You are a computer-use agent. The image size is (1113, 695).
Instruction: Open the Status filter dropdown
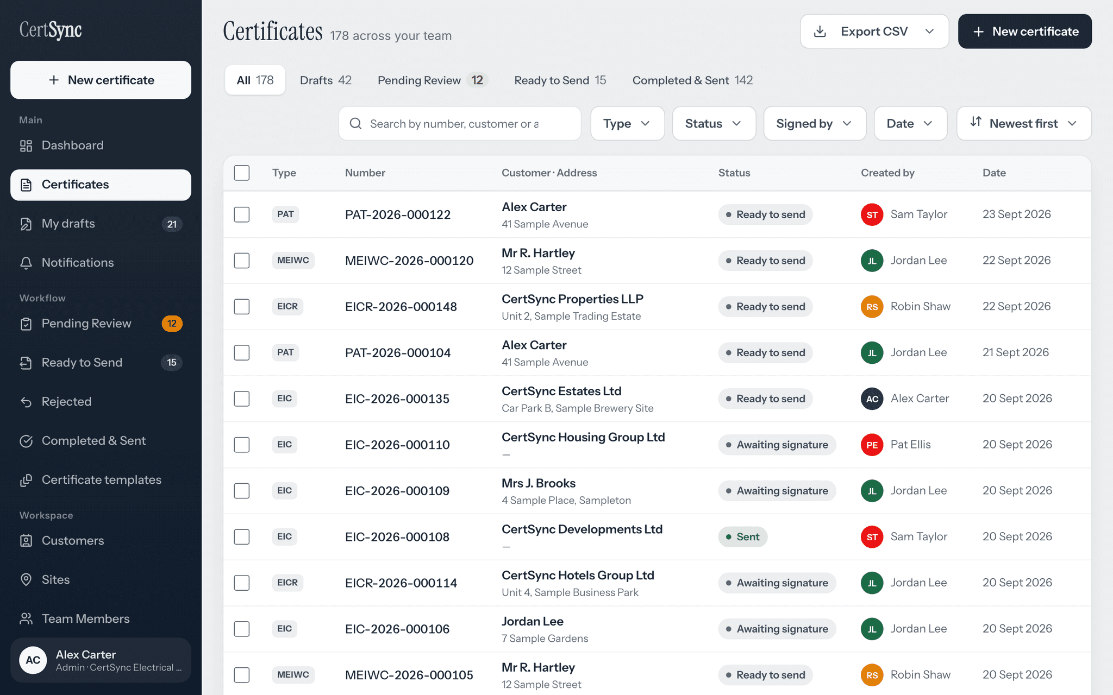714,124
